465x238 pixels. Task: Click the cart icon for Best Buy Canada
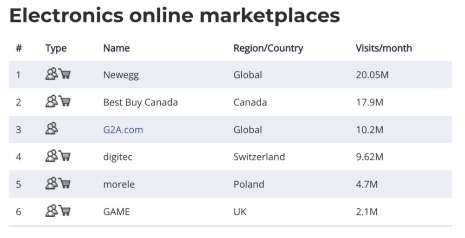click(x=65, y=101)
